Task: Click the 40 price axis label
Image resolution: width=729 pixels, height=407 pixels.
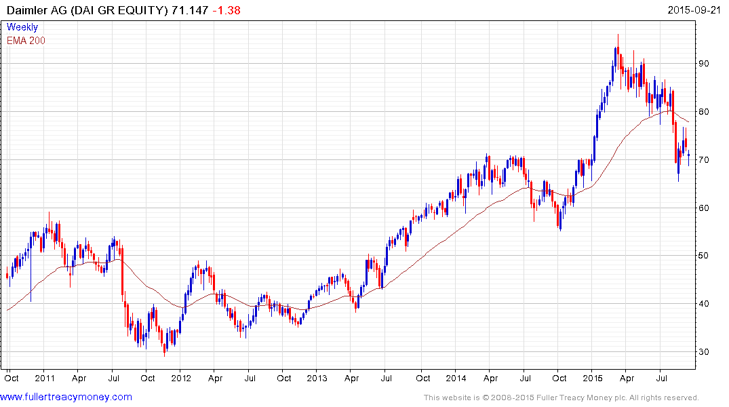Action: click(704, 303)
